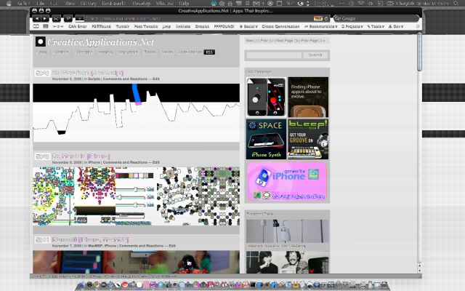Click Edit link under the Dr. Mandala post
The height and width of the screenshot is (291, 465).
156,162
